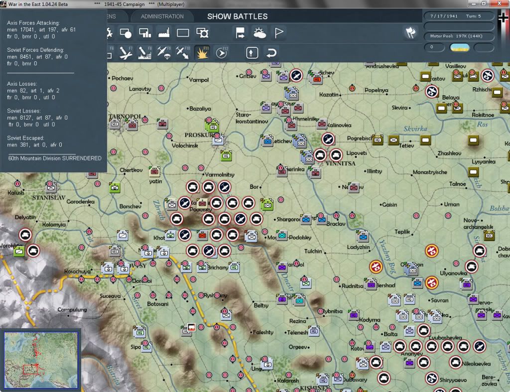Select the Soviet counter left of Tetiev
This screenshot has height=392, width=510.
pos(393,140)
